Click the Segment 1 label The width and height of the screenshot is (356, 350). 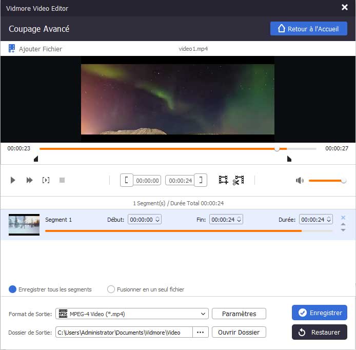coord(58,220)
